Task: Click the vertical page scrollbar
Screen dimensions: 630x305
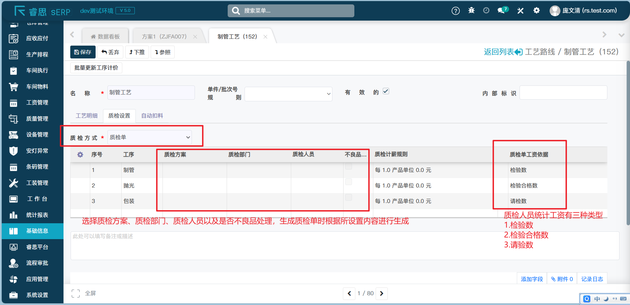Action: (628, 142)
